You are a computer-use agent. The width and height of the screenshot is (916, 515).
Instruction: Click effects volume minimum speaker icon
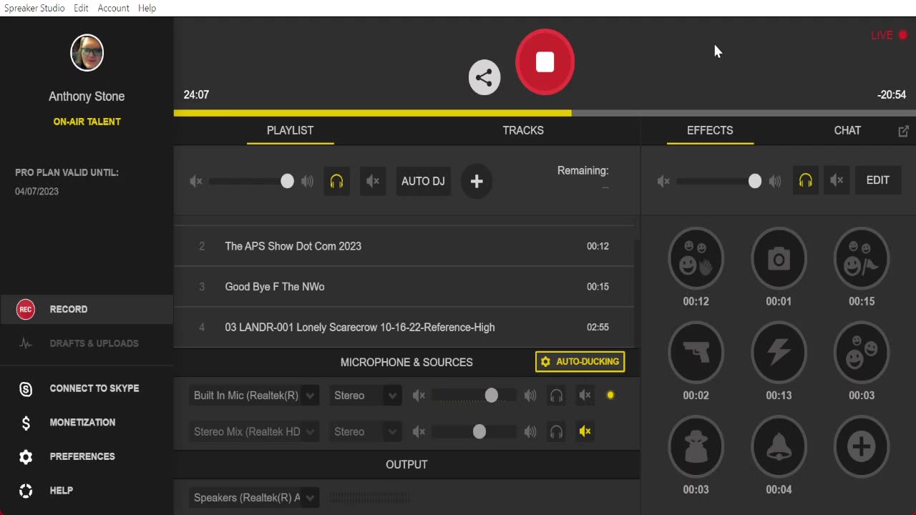coord(663,182)
